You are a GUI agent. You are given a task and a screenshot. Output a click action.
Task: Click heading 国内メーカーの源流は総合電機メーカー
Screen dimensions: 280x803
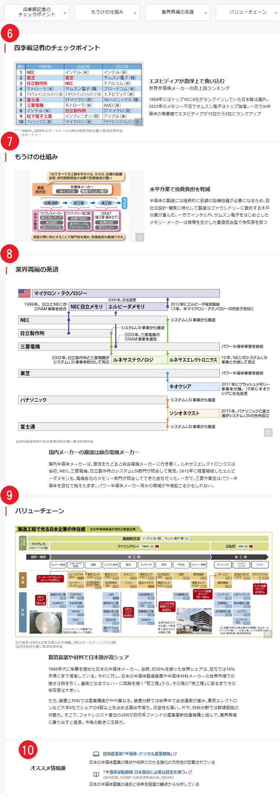click(94, 452)
